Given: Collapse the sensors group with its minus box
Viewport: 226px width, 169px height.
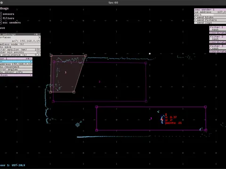Looking at the screenshot, I should tap(0, 14).
